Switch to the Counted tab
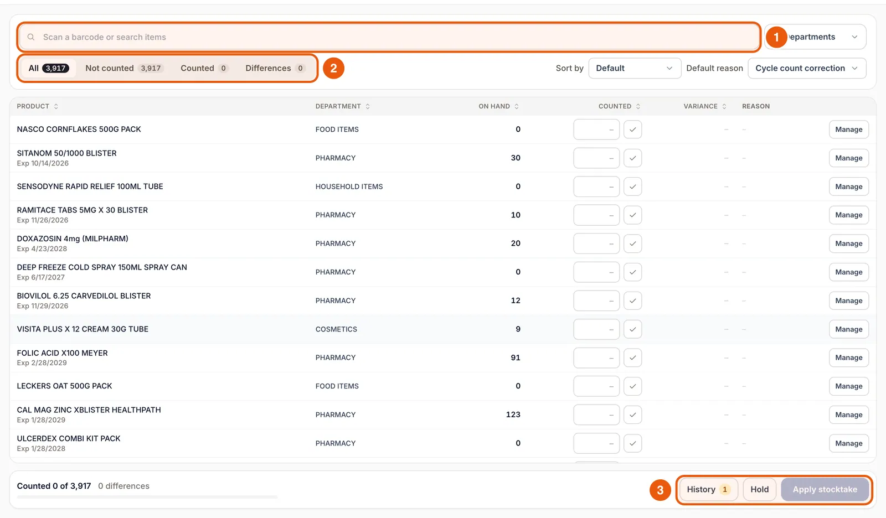 [204, 68]
